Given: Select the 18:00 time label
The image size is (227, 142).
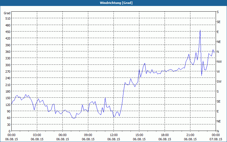Looking at the screenshot, I should [165, 135].
